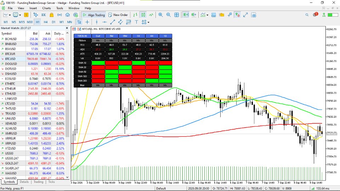Select the BTCUSD row in Market Watch
Image resolution: width=340 pixels, height=191 pixels.
tap(33, 59)
